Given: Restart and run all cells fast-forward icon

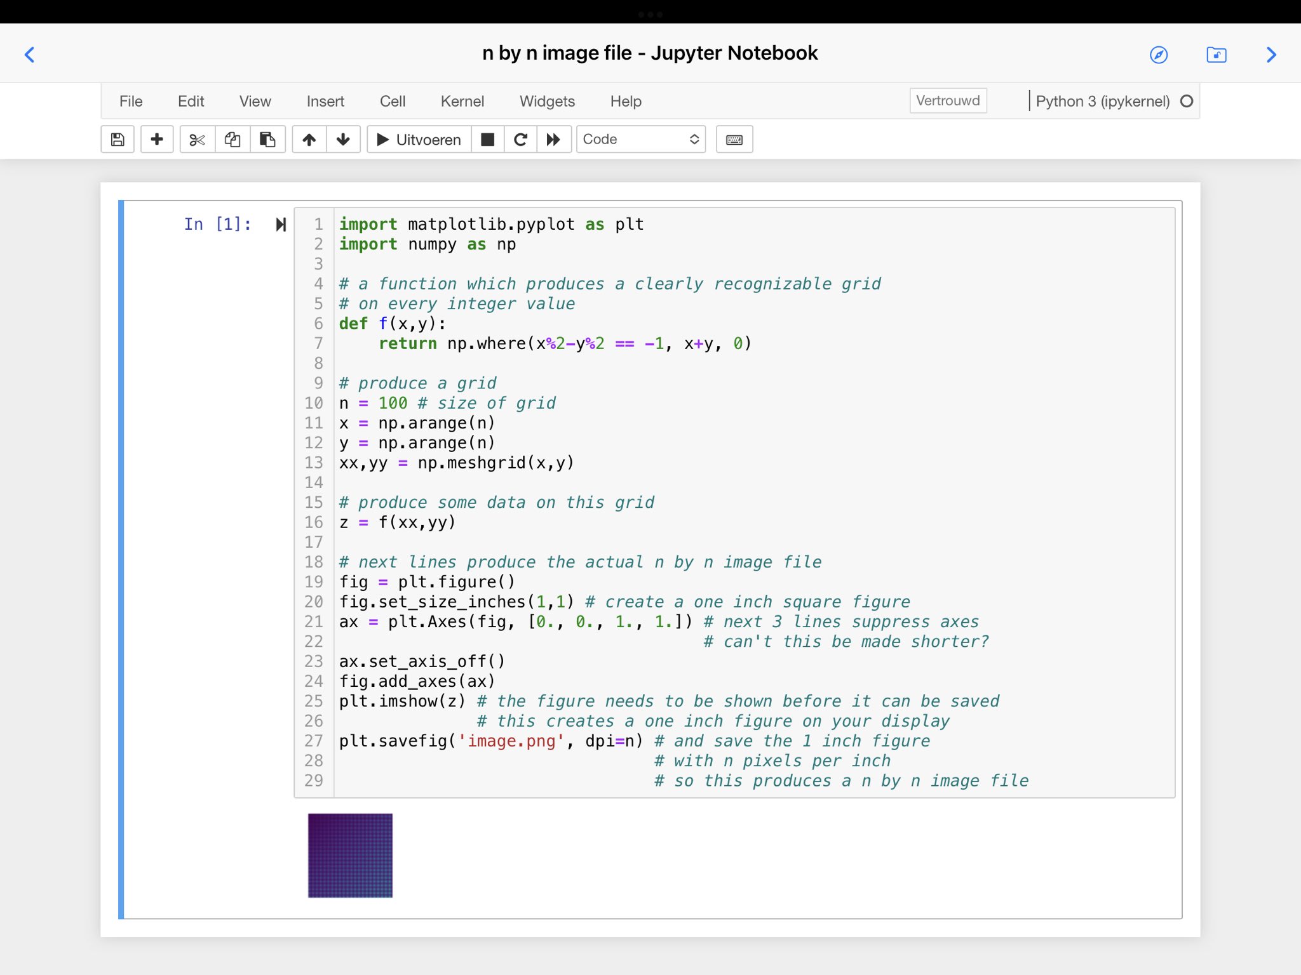Looking at the screenshot, I should click(x=553, y=140).
